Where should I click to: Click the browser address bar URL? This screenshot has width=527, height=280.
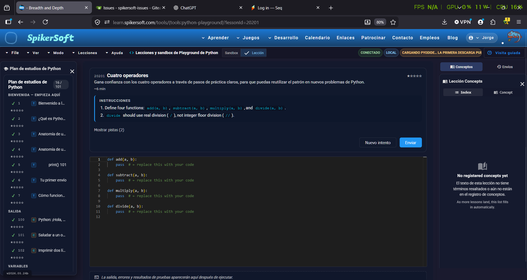(x=186, y=23)
